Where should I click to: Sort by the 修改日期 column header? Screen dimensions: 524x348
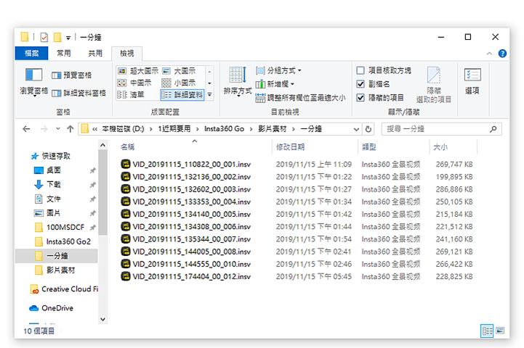pyautogui.click(x=290, y=146)
